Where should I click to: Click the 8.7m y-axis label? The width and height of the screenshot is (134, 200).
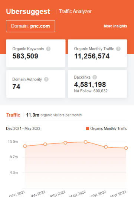[x=14, y=157]
